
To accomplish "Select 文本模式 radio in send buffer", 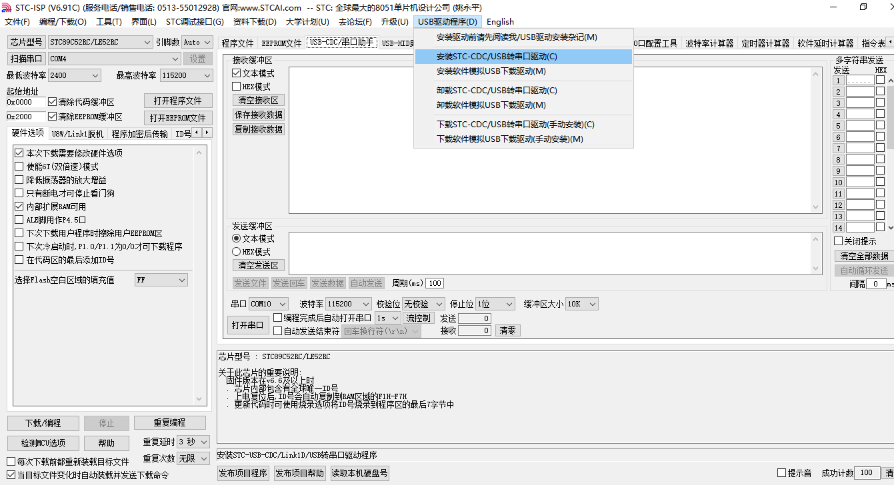I will coord(237,239).
